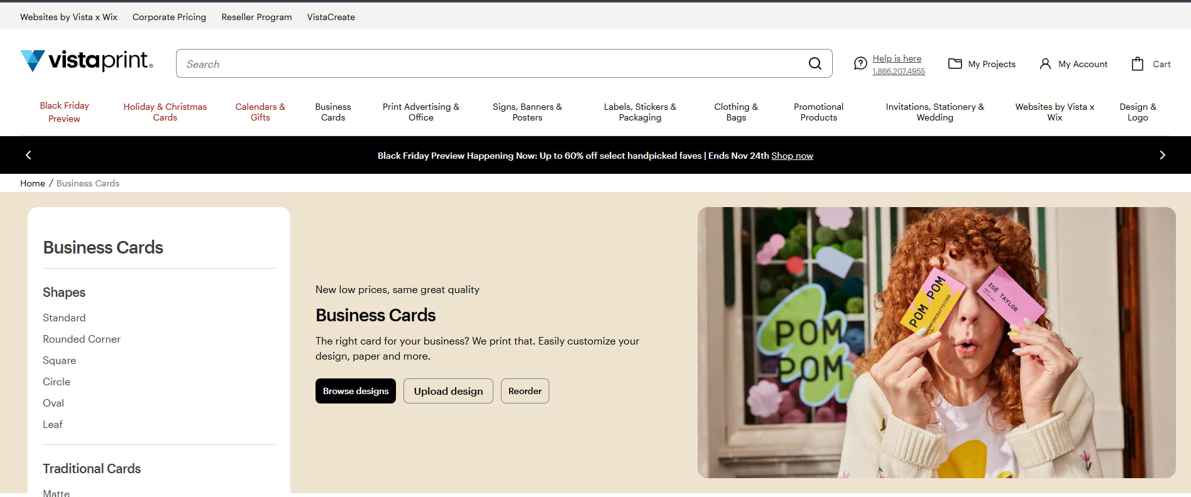The height and width of the screenshot is (497, 1191).
Task: Select Circle shape
Action: (57, 382)
